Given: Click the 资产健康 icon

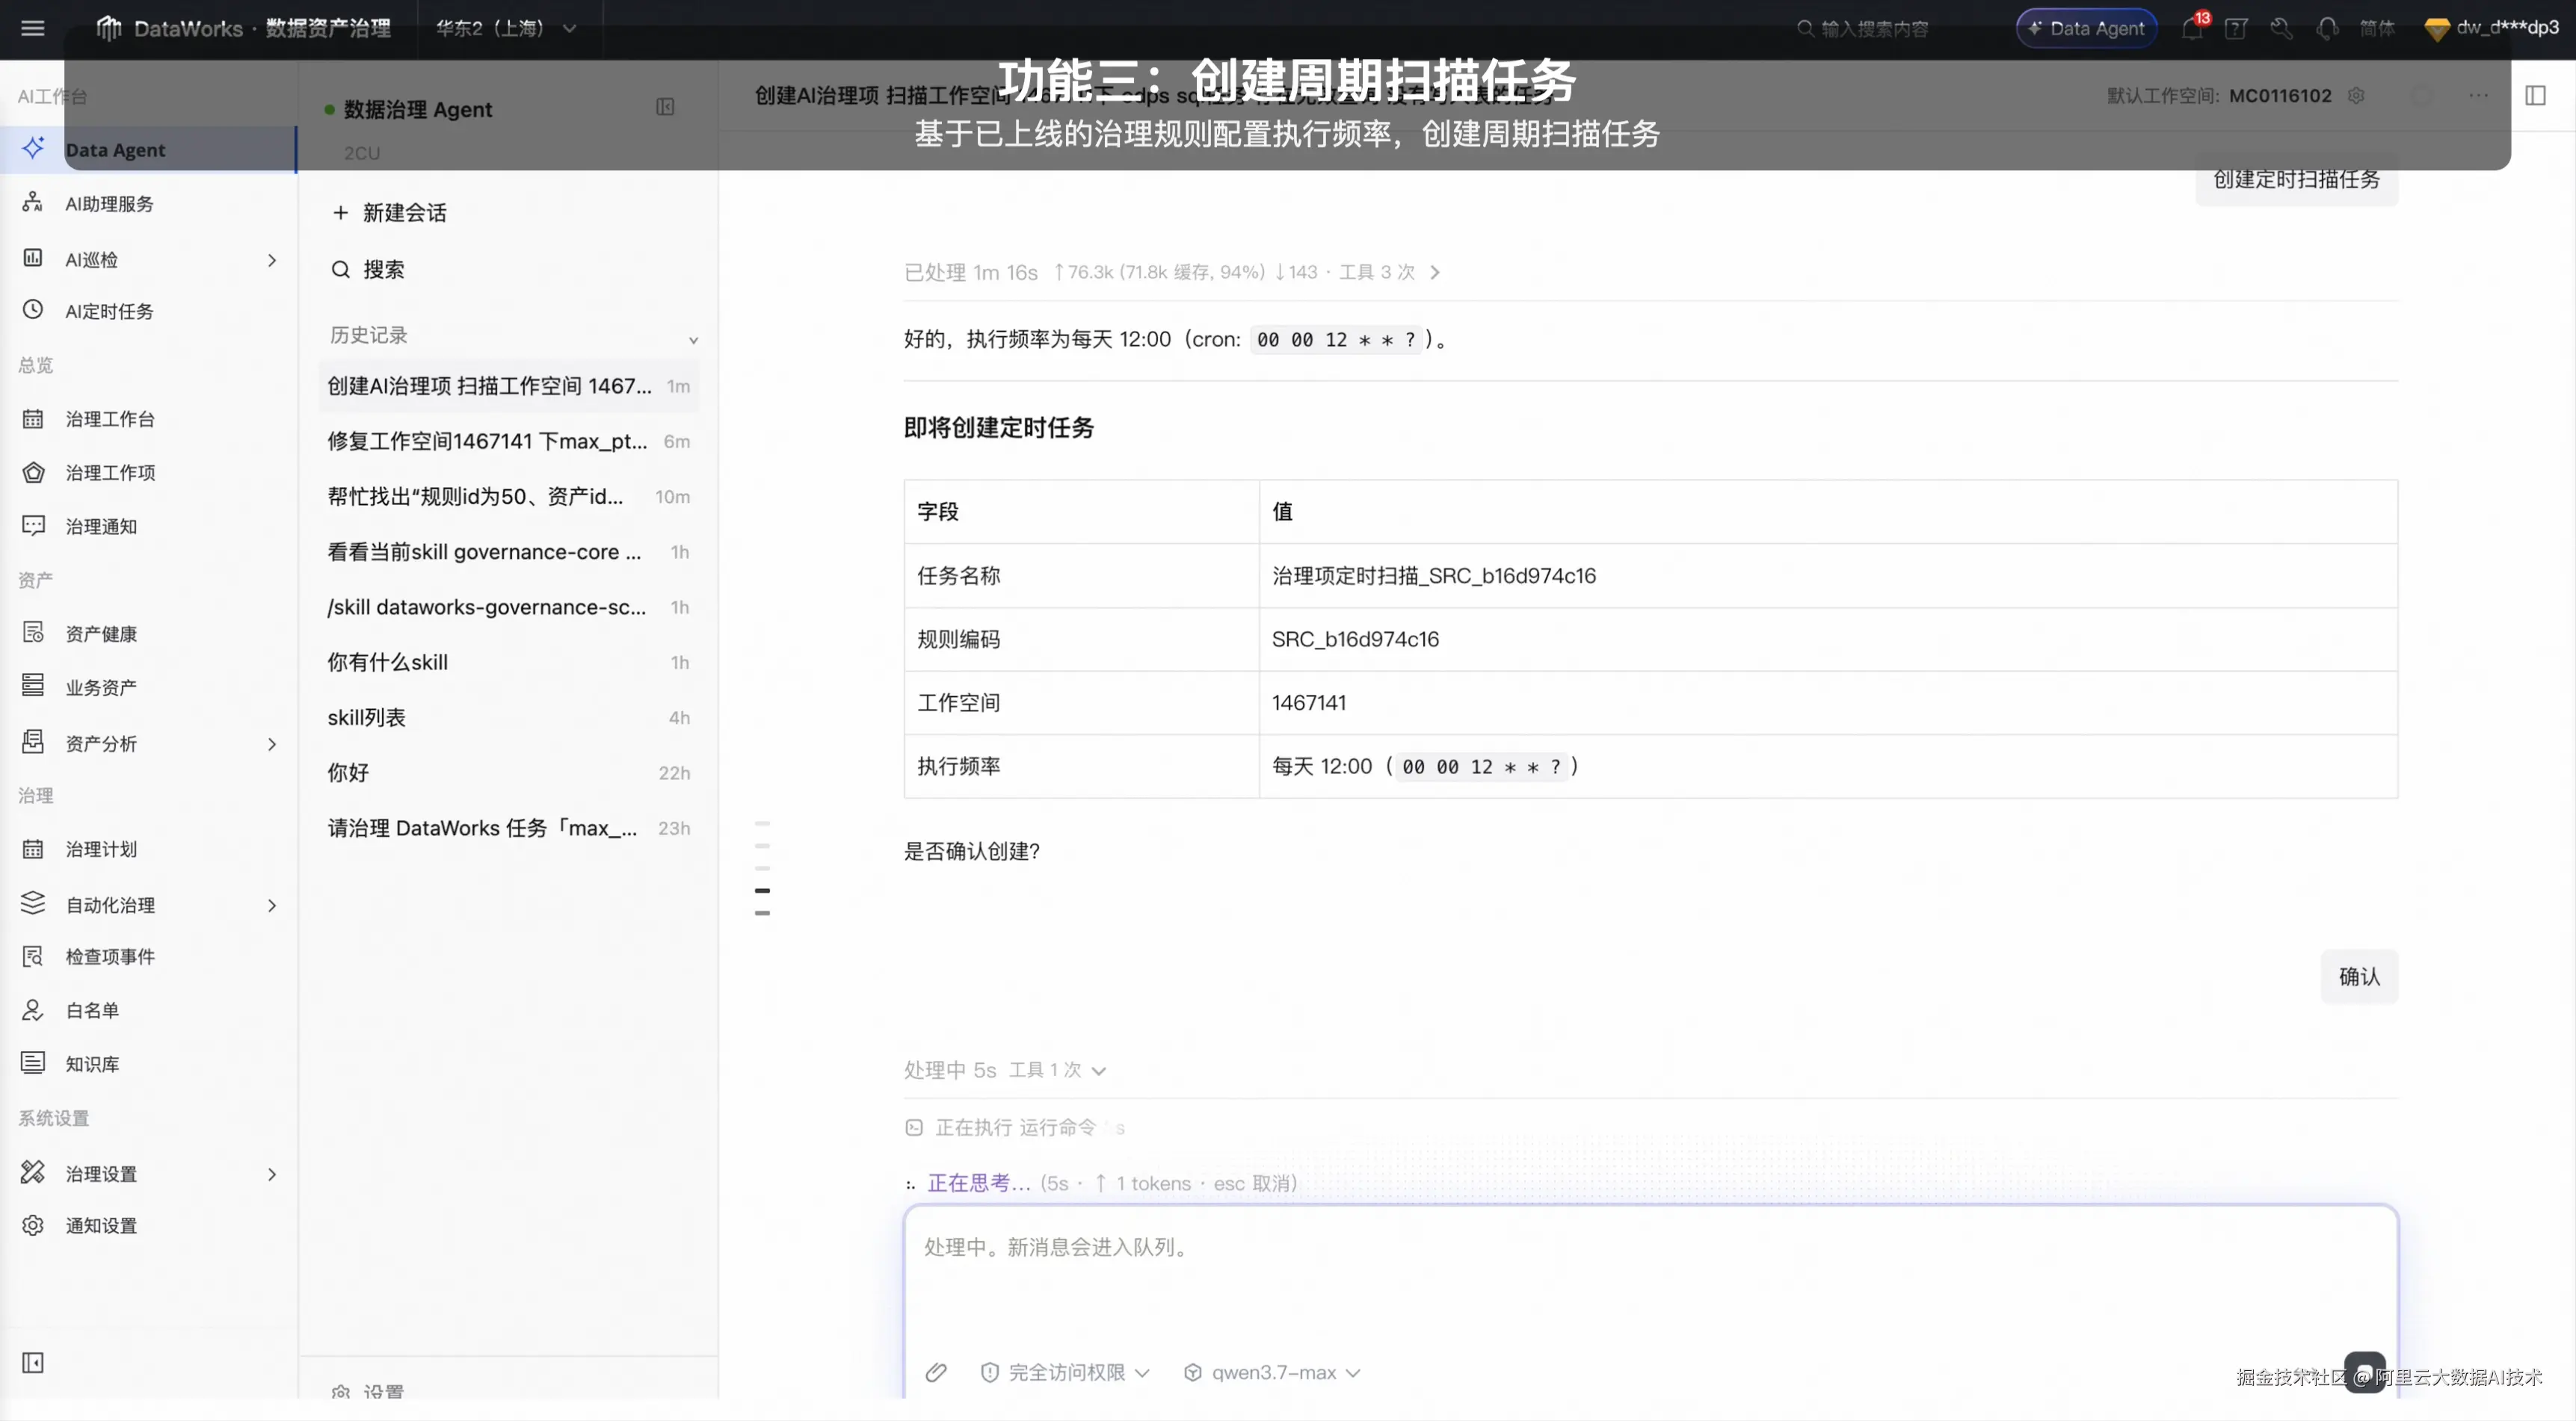Looking at the screenshot, I should coord(33,633).
